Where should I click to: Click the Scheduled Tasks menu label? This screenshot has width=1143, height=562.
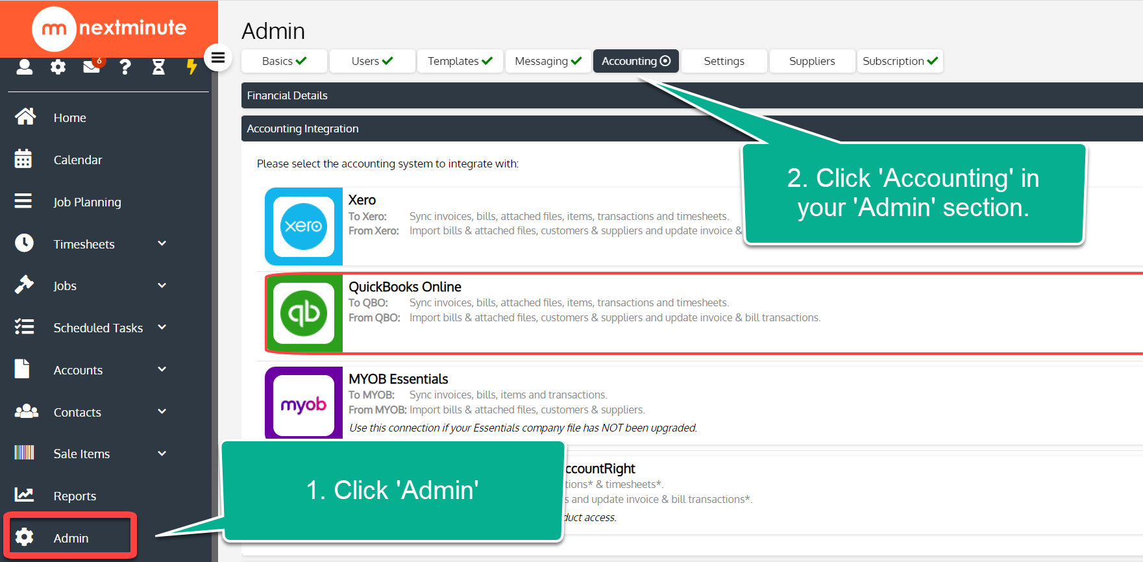(98, 328)
